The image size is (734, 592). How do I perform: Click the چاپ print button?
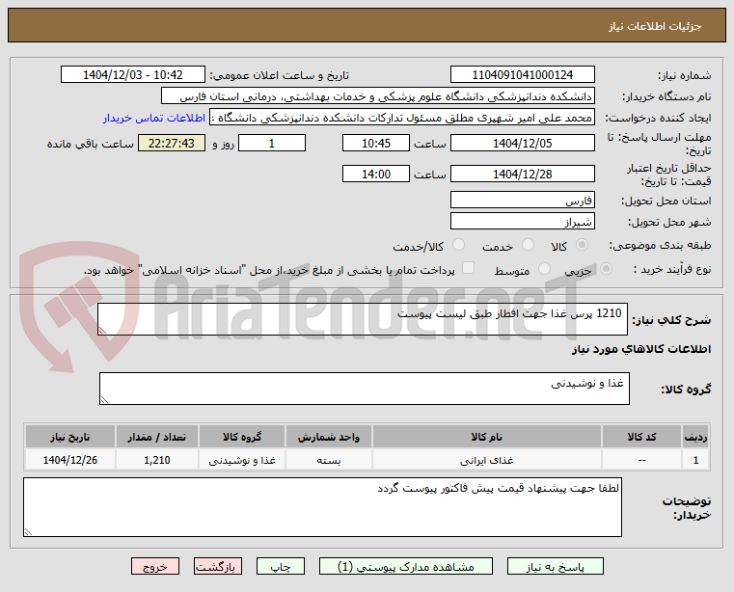(281, 566)
